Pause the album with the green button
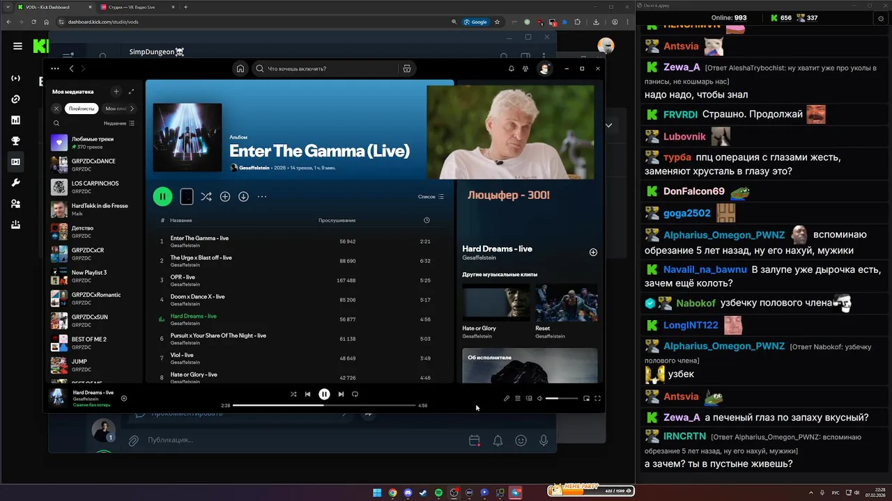Image resolution: width=892 pixels, height=501 pixels. (162, 197)
